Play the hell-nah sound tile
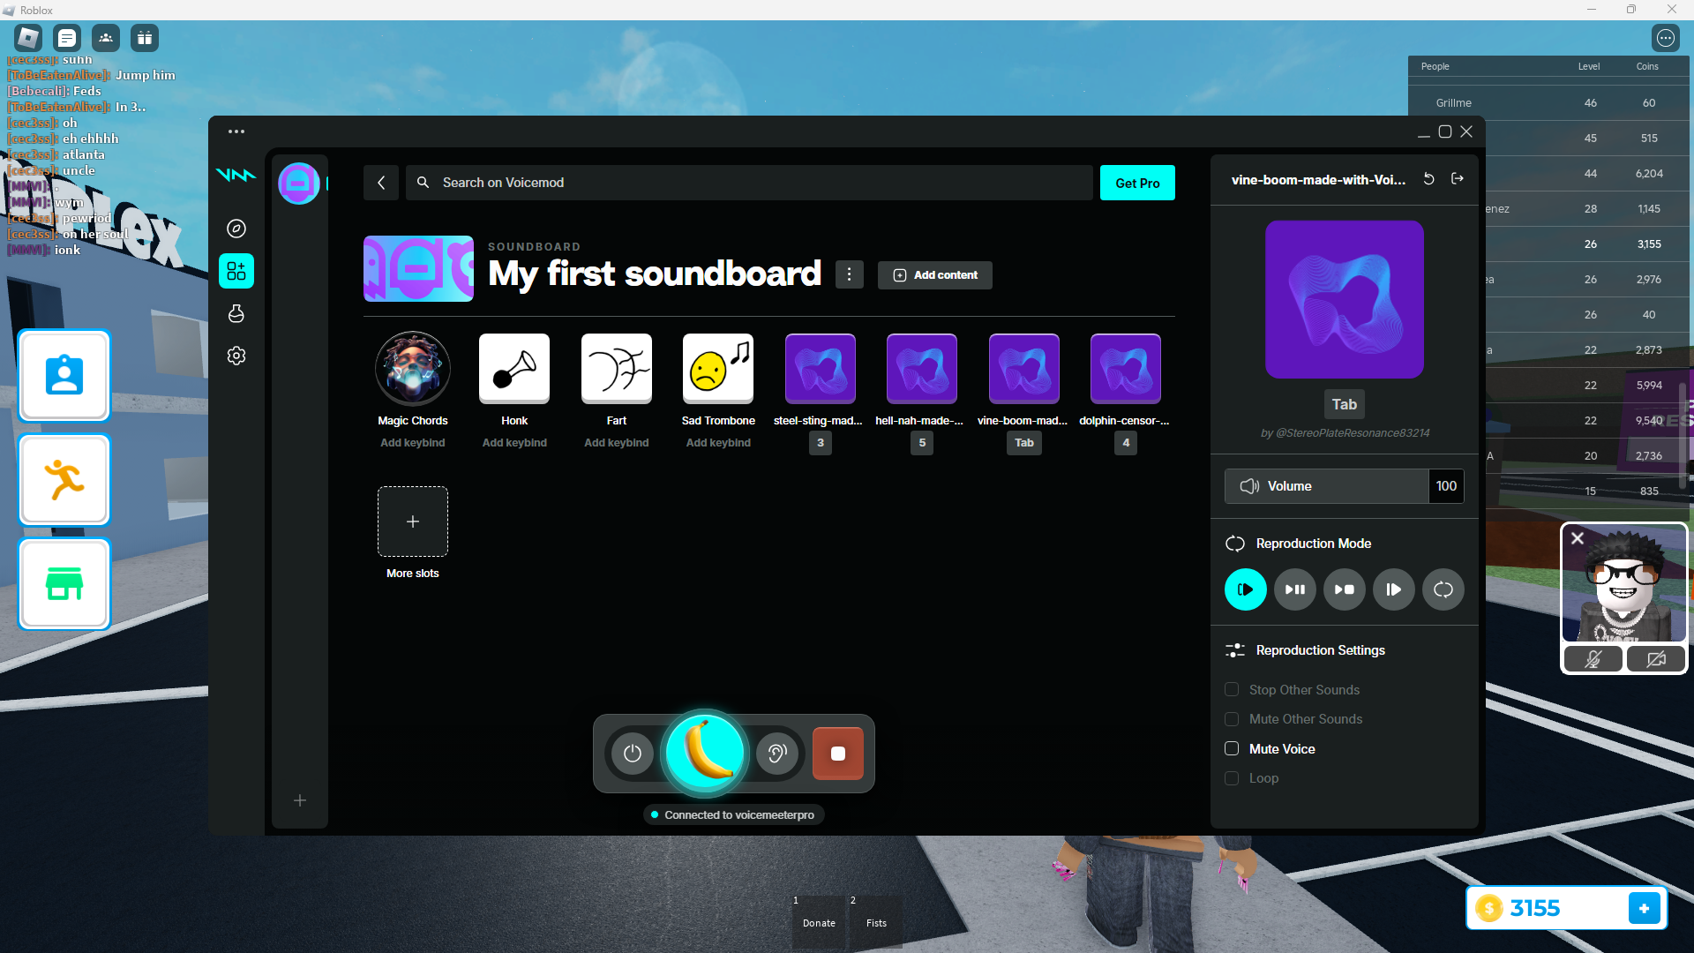The width and height of the screenshot is (1694, 953). click(922, 369)
